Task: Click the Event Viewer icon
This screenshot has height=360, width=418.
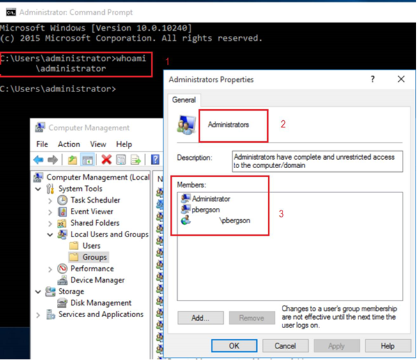Action: tap(63, 212)
